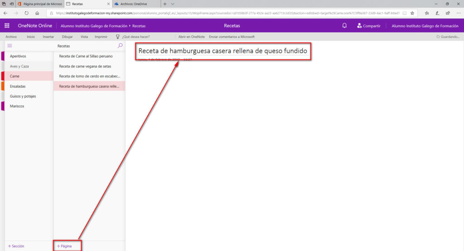The width and height of the screenshot is (464, 251).
Task: Open Receta de carne vegana de setas page
Action: pos(85,66)
